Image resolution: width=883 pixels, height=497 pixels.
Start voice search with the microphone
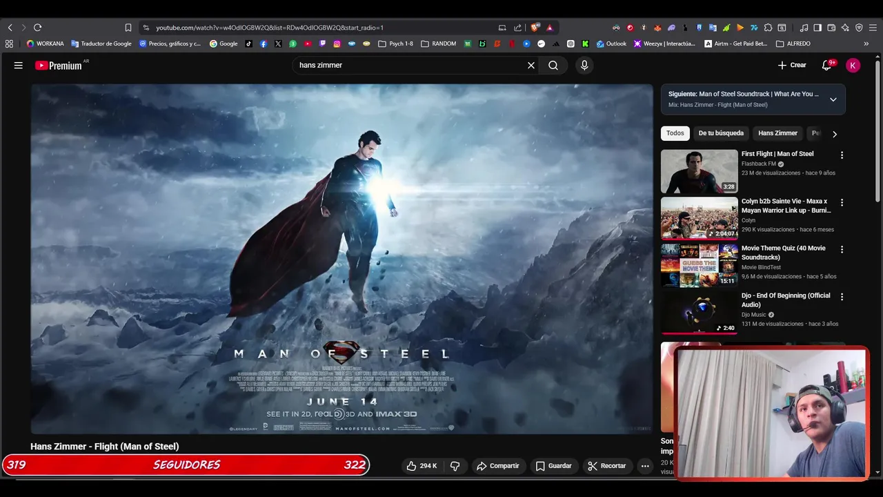tap(584, 65)
